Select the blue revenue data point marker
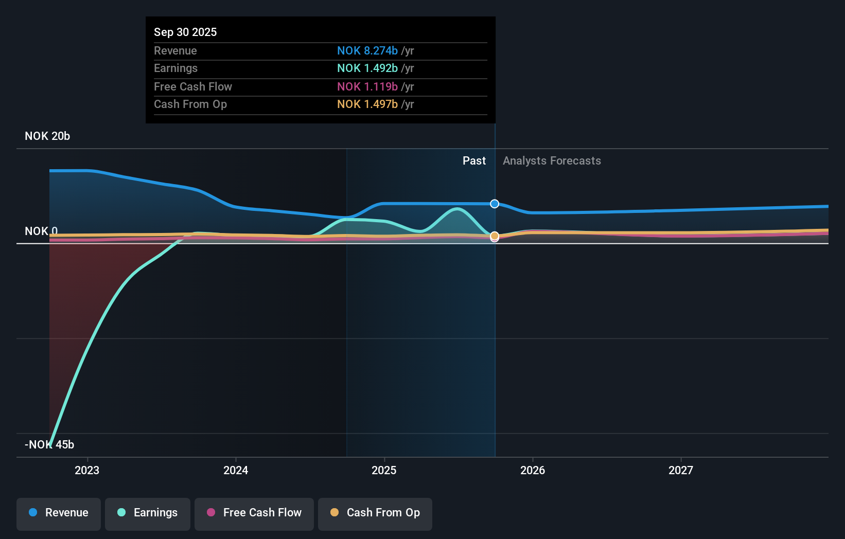 495,204
